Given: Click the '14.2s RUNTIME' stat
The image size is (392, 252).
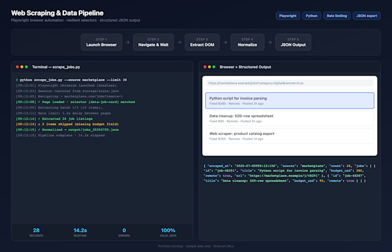Looking at the screenshot, I should (x=80, y=232).
